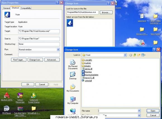Viewport: 162px width, 119px height.
Task: Select the VirtualDub desktop folder
Action: coord(34,110)
